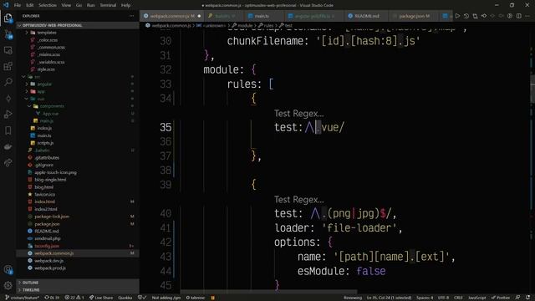Open _variables.scss in the explorer
Viewport: 535px width, 301px height.
coord(51,62)
